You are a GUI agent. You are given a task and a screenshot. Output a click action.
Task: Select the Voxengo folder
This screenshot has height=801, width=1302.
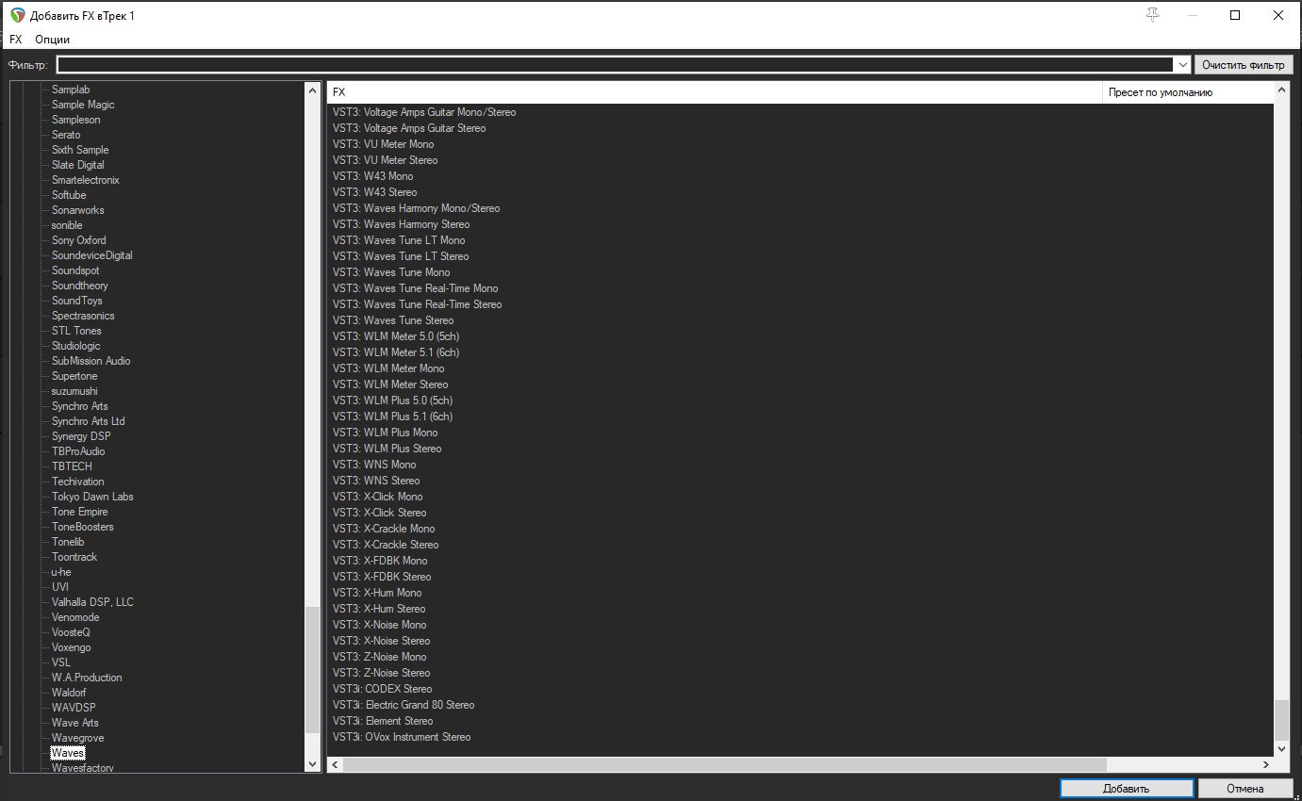[x=72, y=647]
